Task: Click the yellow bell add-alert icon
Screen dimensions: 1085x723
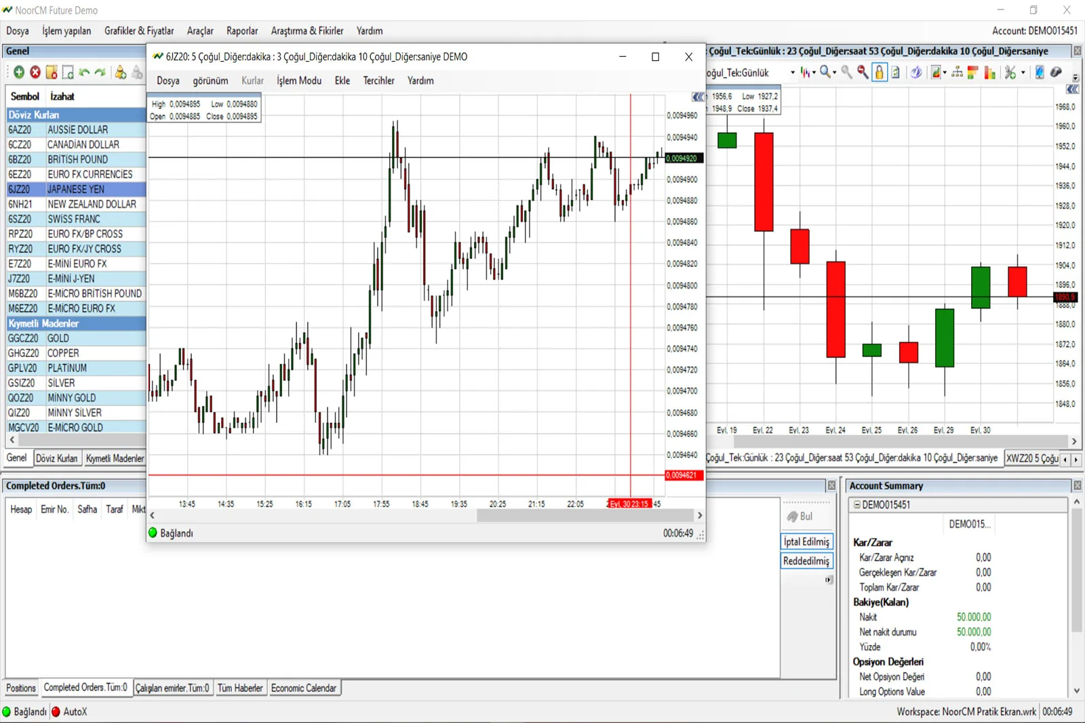Action: click(120, 73)
